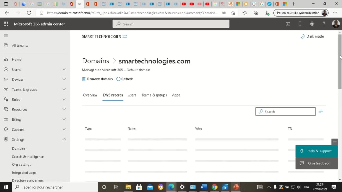The width and height of the screenshot is (342, 192).
Task: Open the app launcher waffle icon
Action: click(x=6, y=24)
